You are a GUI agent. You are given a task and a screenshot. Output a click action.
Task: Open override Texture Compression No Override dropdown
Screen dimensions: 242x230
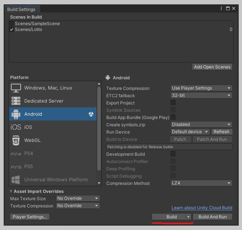coord(78,206)
